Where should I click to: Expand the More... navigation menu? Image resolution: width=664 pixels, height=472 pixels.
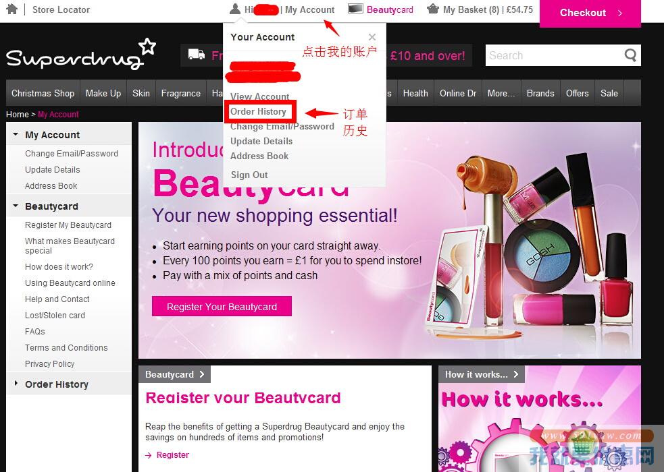pyautogui.click(x=501, y=93)
